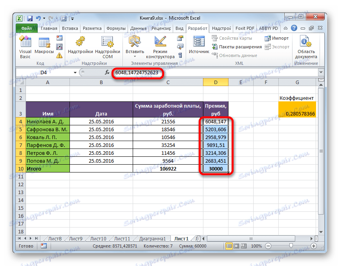Screen dimensions: 340x266
Task: Click the Insert Function fx icon
Action: 107,72
